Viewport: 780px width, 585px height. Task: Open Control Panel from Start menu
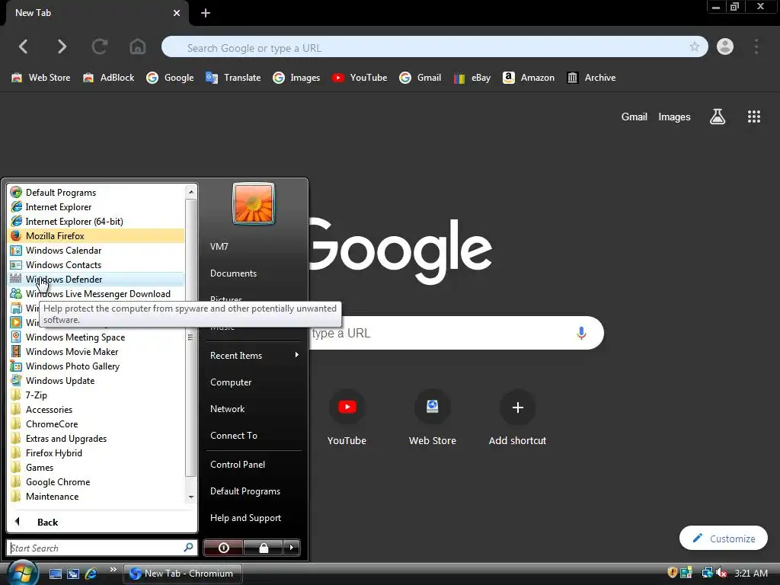pyautogui.click(x=254, y=464)
